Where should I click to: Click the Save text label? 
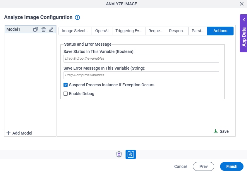(x=224, y=131)
